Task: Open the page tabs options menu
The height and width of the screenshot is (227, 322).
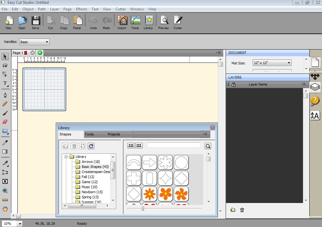Action: 218,53
